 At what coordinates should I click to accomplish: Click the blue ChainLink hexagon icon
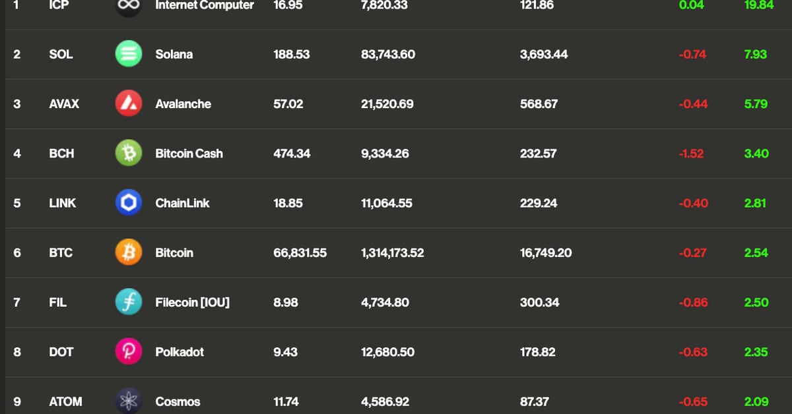(128, 203)
